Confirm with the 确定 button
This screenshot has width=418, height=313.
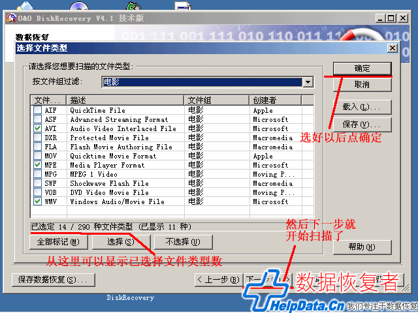coord(362,68)
